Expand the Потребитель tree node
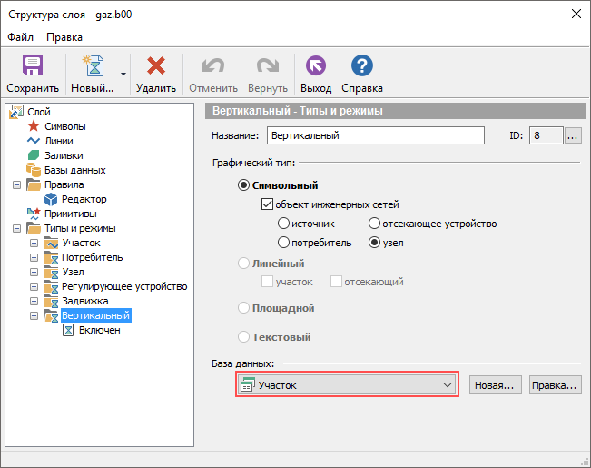Screen dimensions: 591x468 pyautogui.click(x=34, y=257)
